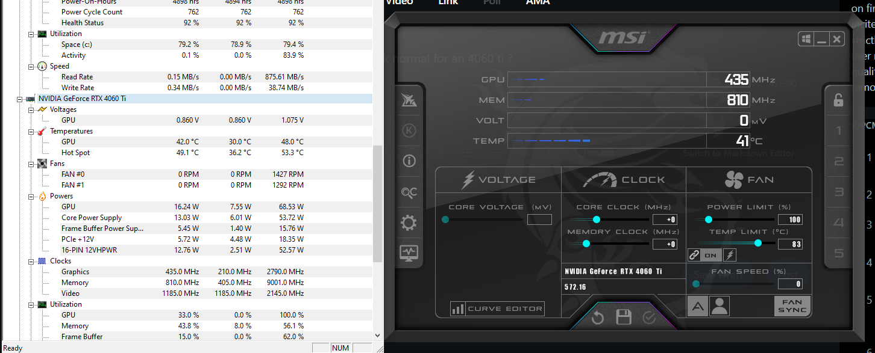
Task: Load Afterburner profile 3
Action: coord(838,192)
